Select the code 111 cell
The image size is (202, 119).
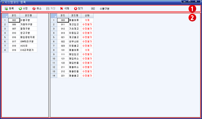click(x=63, y=54)
